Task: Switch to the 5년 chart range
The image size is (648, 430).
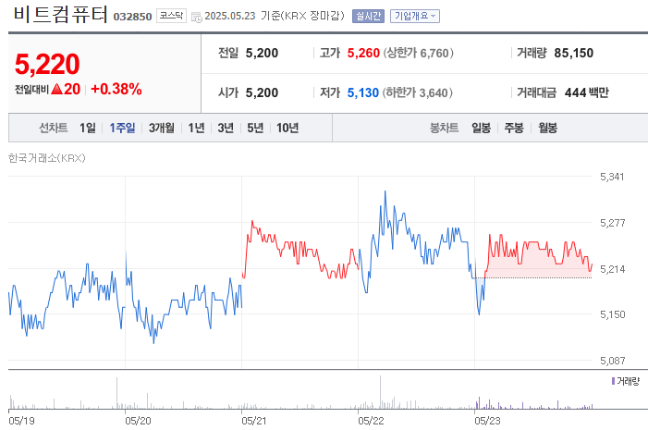Action: coord(255,128)
